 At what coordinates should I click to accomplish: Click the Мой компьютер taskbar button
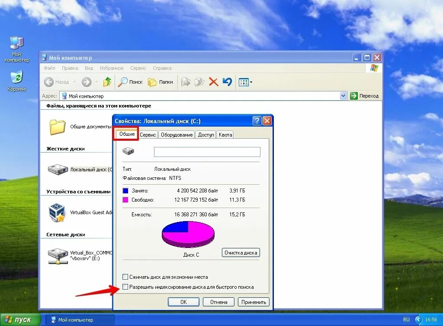click(80, 320)
